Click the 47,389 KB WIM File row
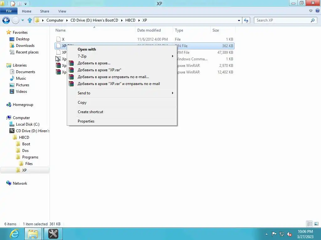 [x=144, y=52]
